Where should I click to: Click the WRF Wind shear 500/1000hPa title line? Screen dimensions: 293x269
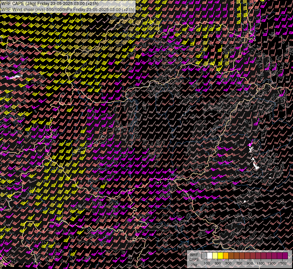point(68,10)
